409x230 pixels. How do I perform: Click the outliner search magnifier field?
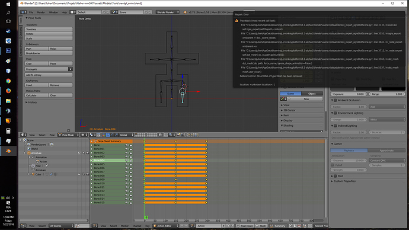tap(82, 226)
